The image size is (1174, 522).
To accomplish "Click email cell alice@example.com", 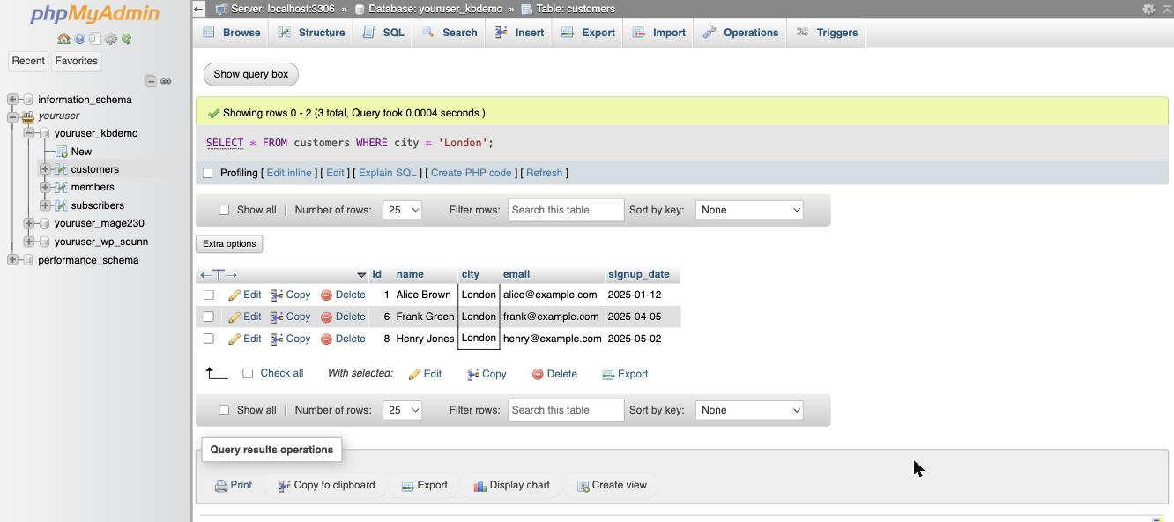I will click(550, 295).
